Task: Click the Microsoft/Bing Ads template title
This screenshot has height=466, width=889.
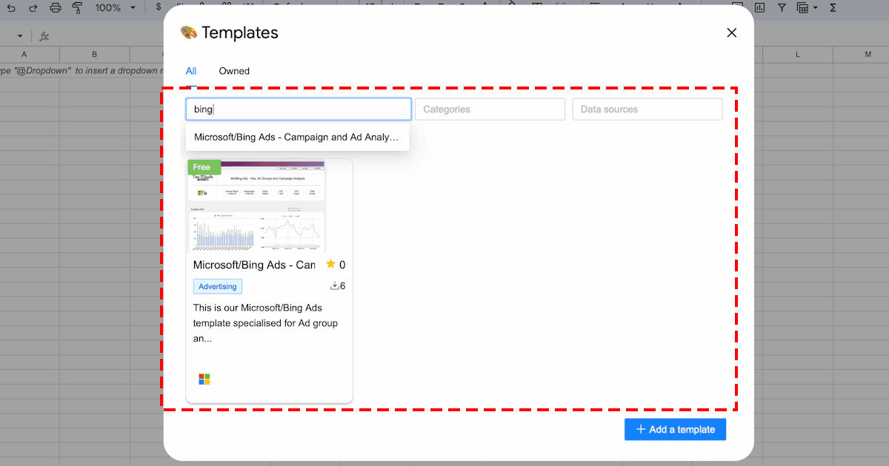Action: 254,265
